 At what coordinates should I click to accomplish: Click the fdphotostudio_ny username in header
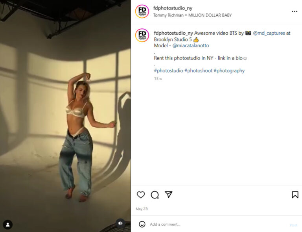[173, 8]
